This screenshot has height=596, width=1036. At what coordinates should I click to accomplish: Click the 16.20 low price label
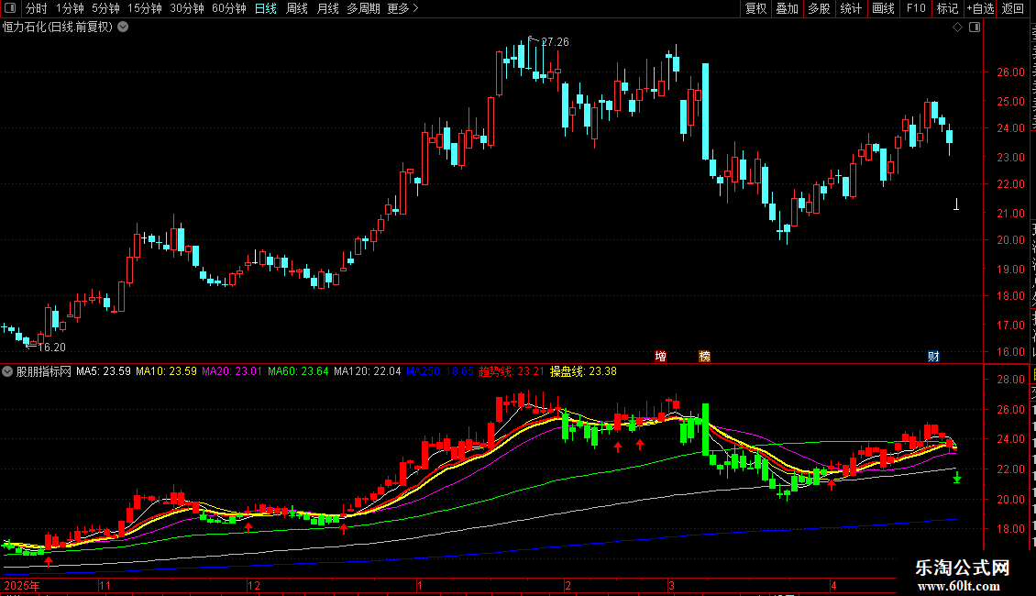click(51, 347)
